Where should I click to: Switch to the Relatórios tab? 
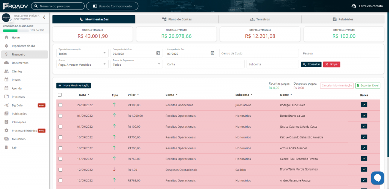click(343, 19)
